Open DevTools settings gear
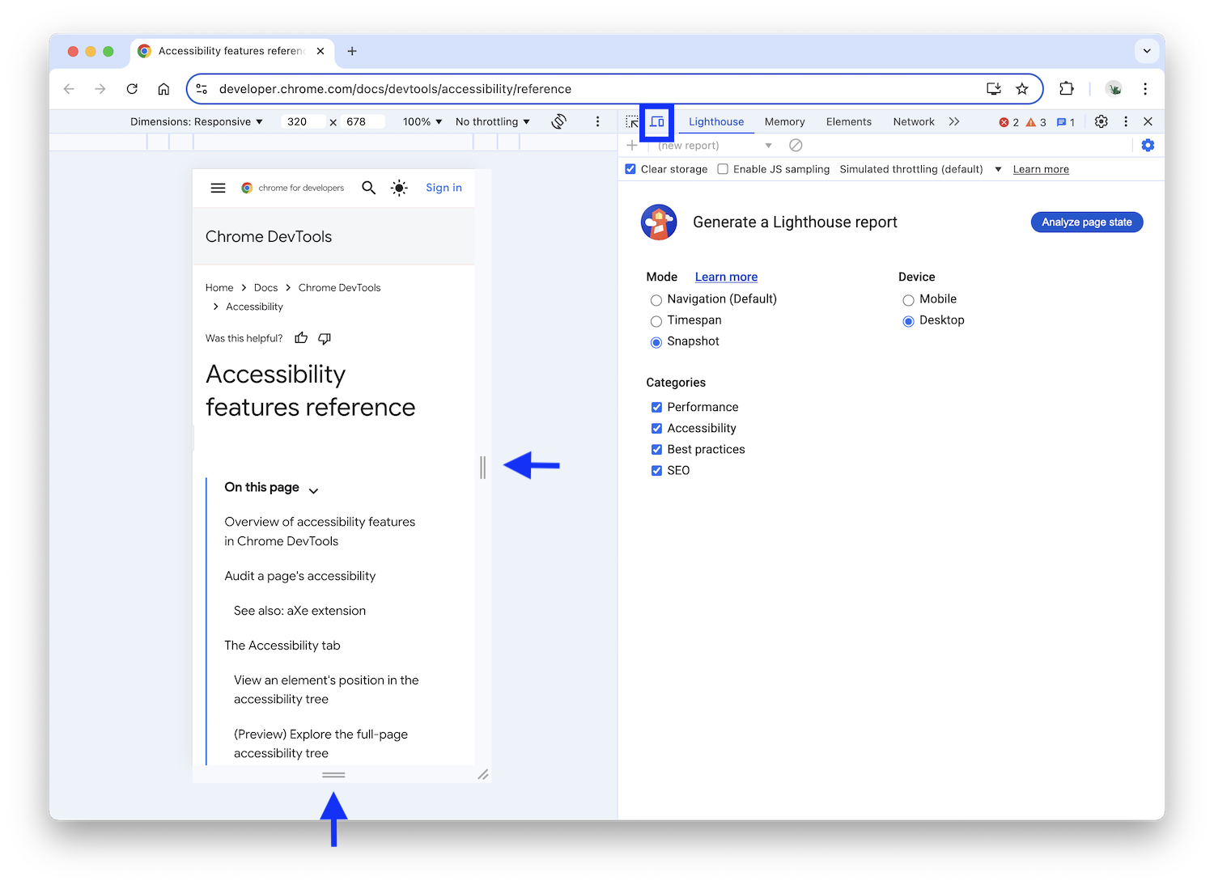The width and height of the screenshot is (1214, 885). click(x=1101, y=121)
